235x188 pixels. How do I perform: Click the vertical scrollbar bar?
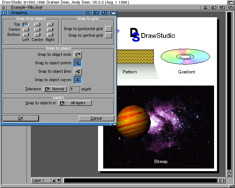[x=229, y=91]
